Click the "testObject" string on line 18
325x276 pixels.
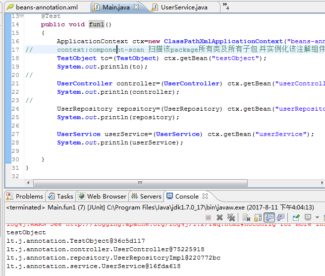[236, 58]
